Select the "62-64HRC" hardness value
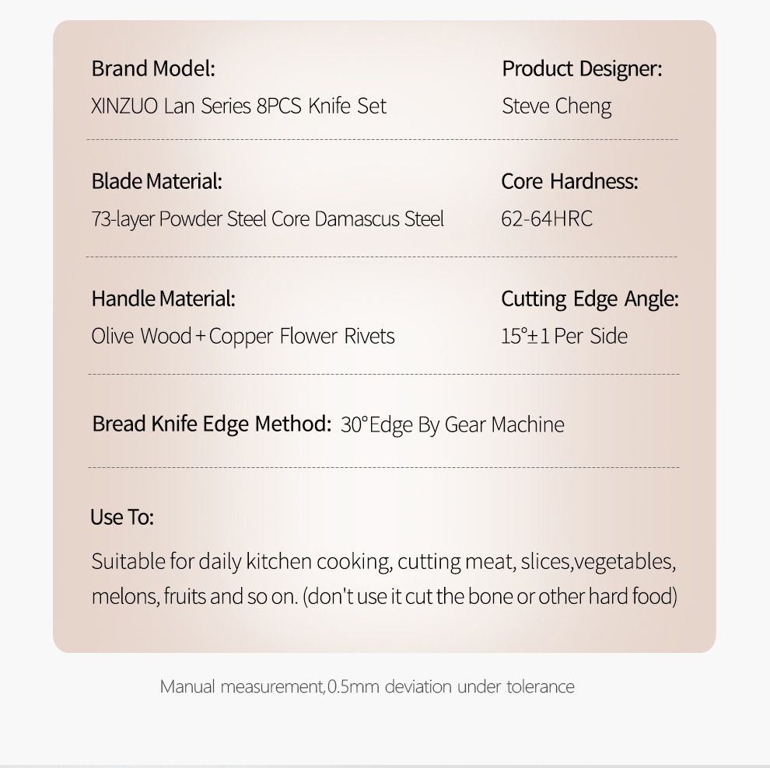The width and height of the screenshot is (770, 768). tap(547, 219)
